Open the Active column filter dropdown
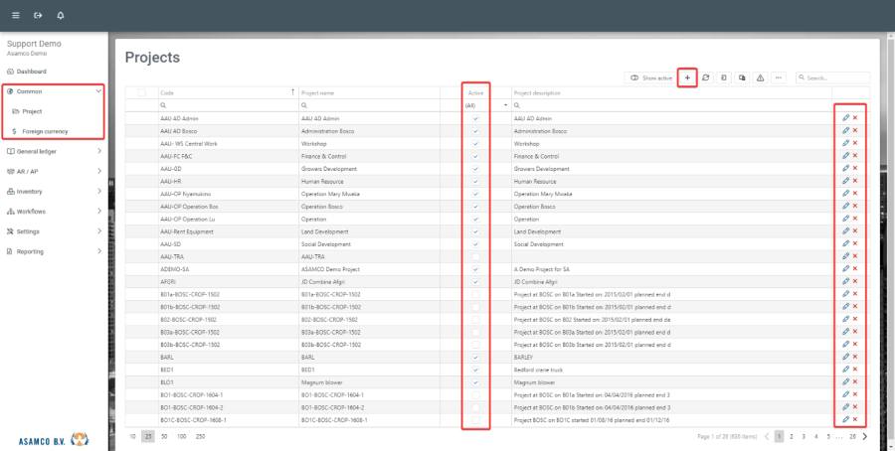 tap(505, 104)
